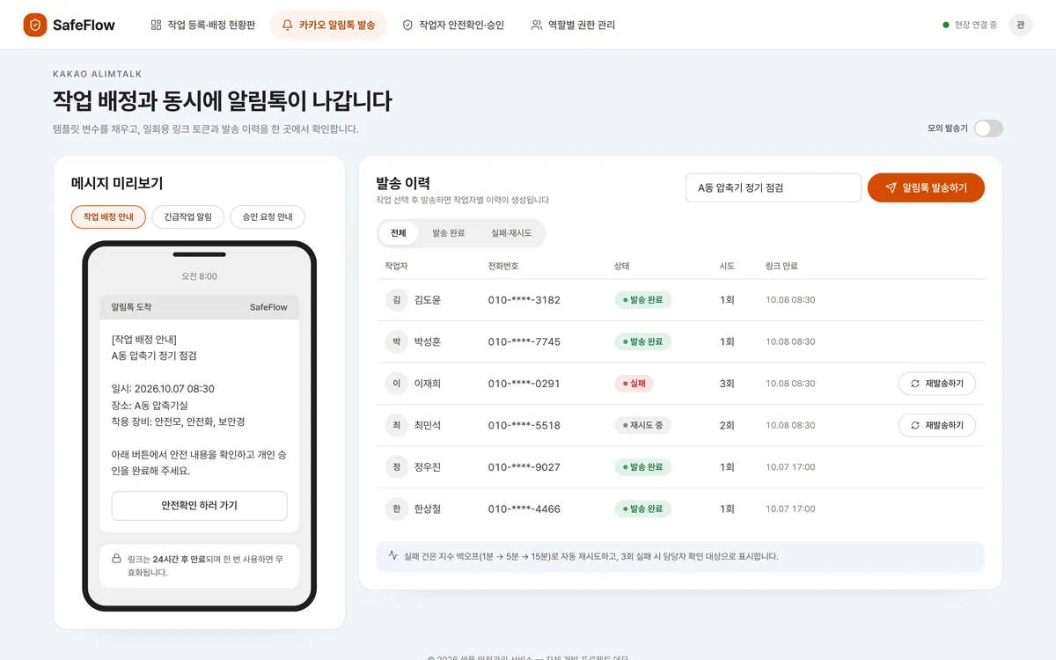Click 정우진's 10.07 17:00 link expiry
The height and width of the screenshot is (660, 1056).
pos(790,467)
